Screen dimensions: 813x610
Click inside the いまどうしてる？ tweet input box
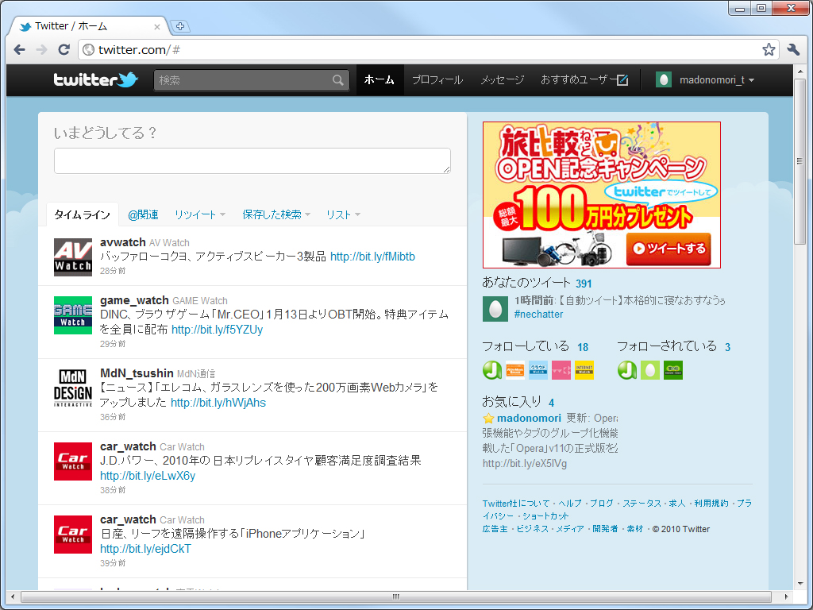252,160
